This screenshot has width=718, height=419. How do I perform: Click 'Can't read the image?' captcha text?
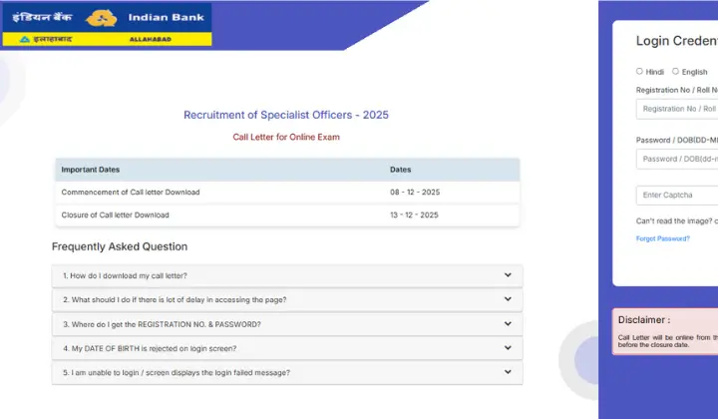tap(676, 220)
